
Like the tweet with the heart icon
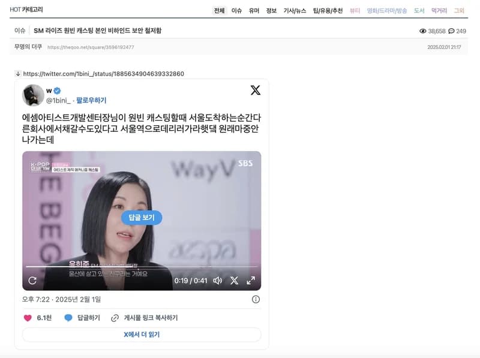click(x=28, y=318)
